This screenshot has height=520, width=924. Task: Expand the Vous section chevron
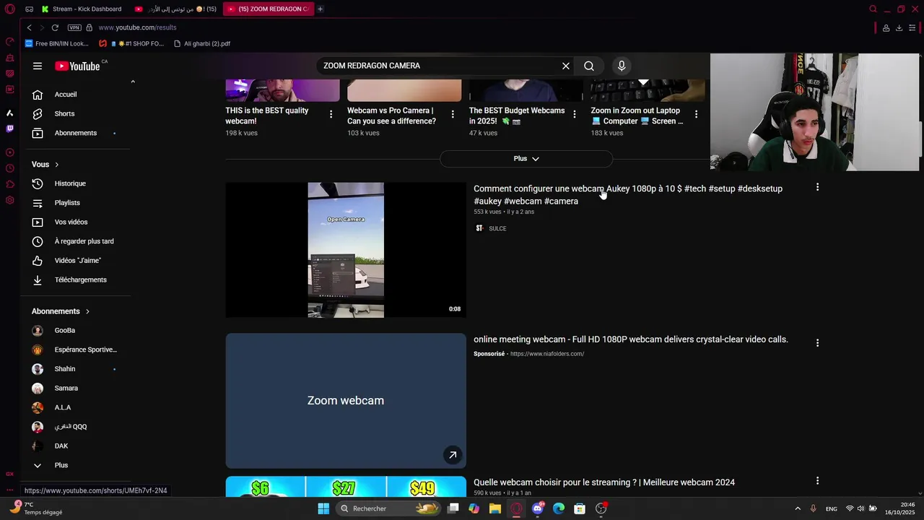click(57, 165)
